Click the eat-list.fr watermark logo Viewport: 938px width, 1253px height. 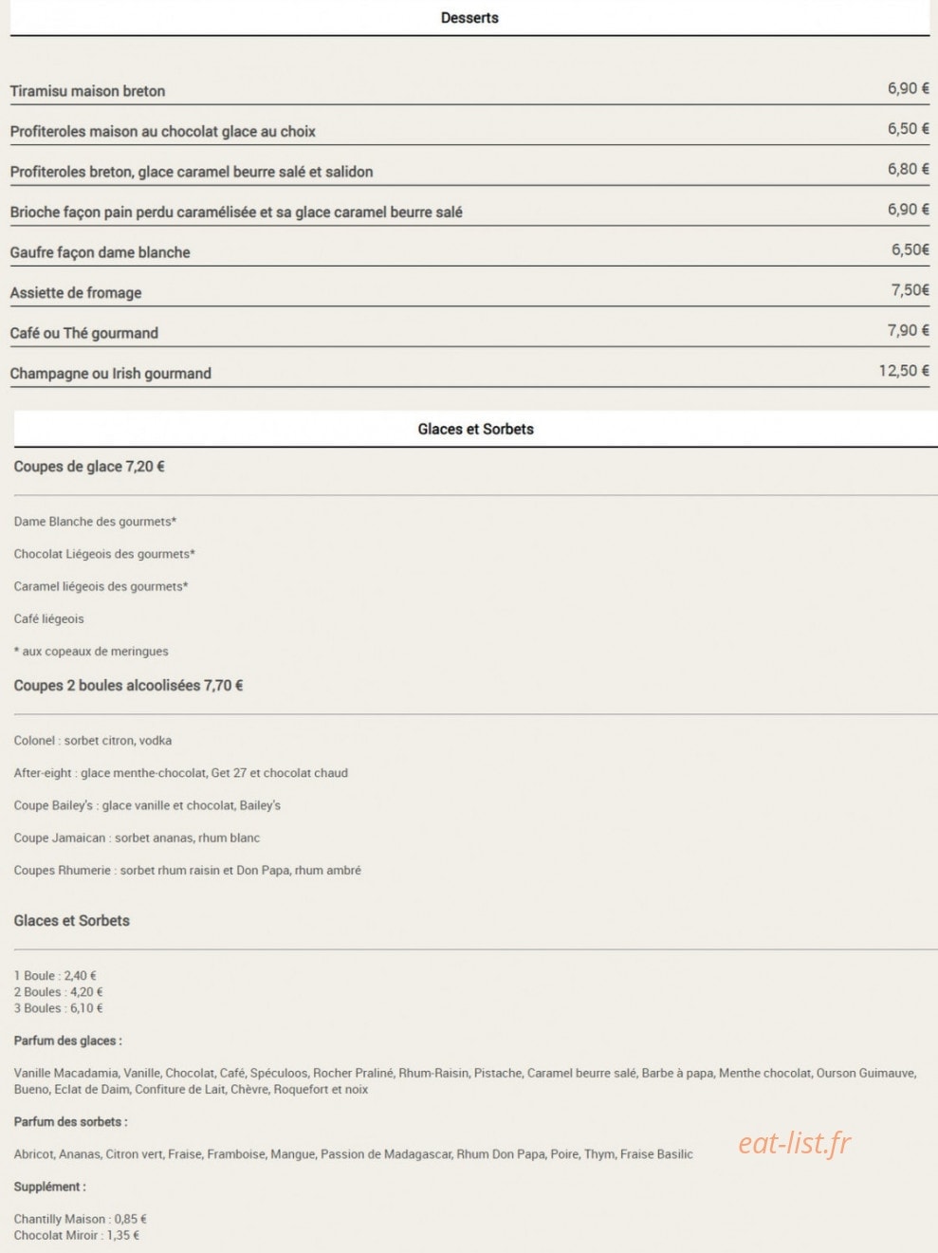(794, 1143)
